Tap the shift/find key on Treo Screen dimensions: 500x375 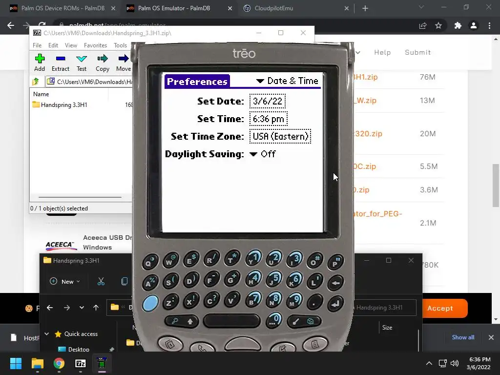(182, 321)
